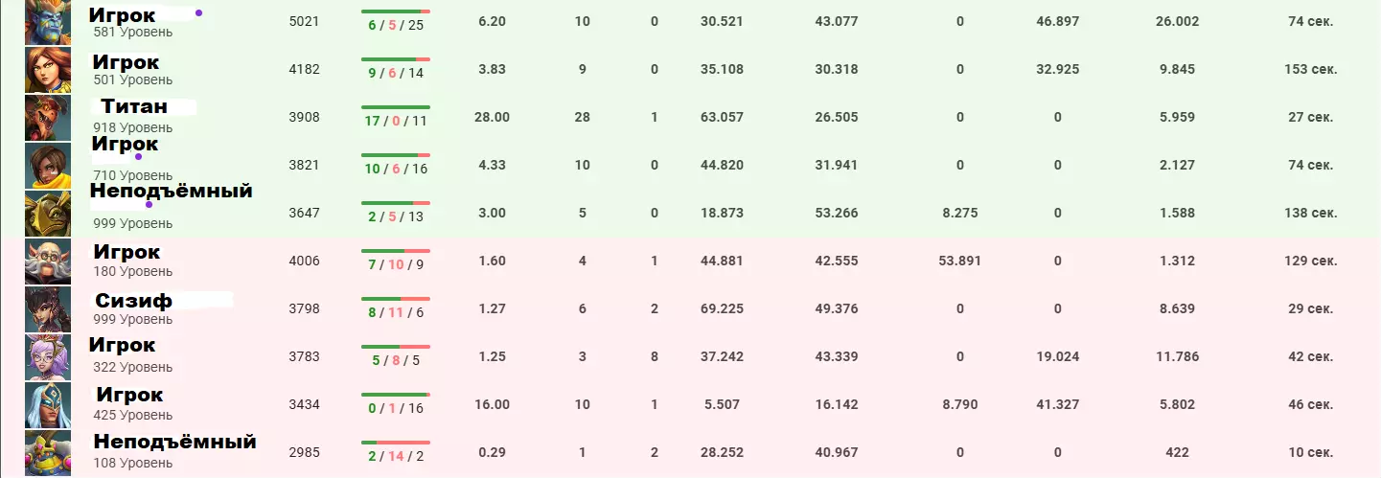Open Сизиф's player profile link
This screenshot has width=1381, height=478.
tap(133, 301)
